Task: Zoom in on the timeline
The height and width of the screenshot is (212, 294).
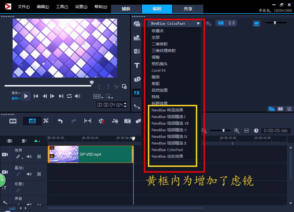Action: [237, 131]
